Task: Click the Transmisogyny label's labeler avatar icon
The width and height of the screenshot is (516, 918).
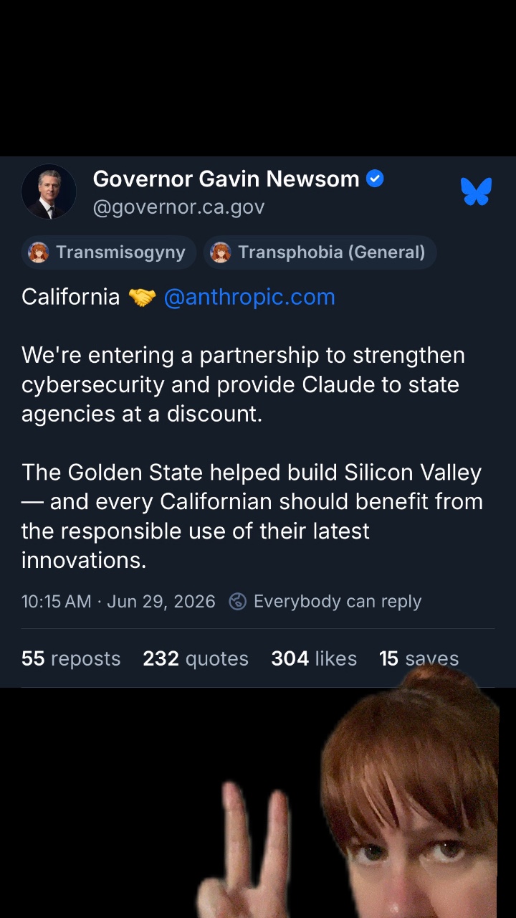Action: pyautogui.click(x=39, y=252)
